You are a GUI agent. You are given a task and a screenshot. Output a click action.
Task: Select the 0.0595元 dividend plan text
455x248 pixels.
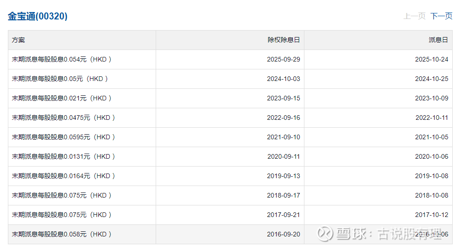[x=63, y=137]
